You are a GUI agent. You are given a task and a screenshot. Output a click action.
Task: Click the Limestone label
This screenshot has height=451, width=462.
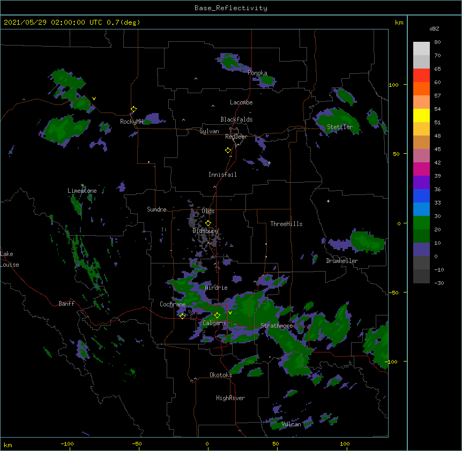tap(82, 191)
